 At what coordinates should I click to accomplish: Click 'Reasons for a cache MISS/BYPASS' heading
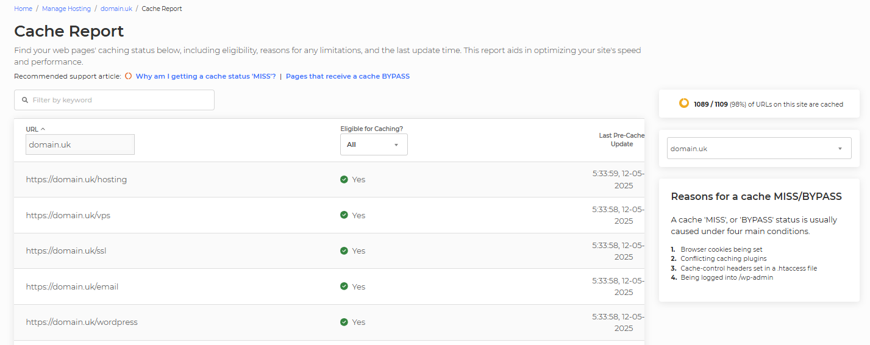756,196
